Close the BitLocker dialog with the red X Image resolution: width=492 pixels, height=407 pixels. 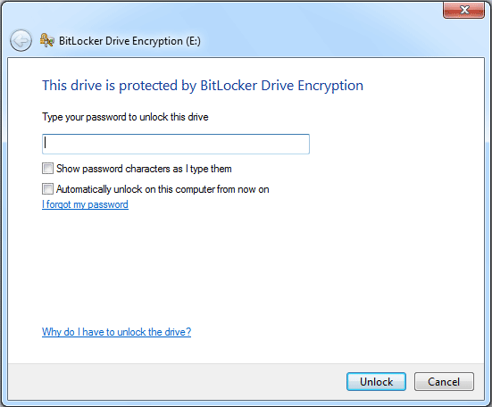(x=463, y=11)
